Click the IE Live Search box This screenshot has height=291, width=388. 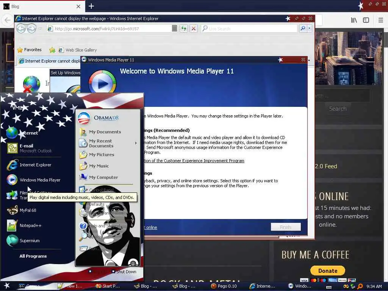(x=249, y=29)
